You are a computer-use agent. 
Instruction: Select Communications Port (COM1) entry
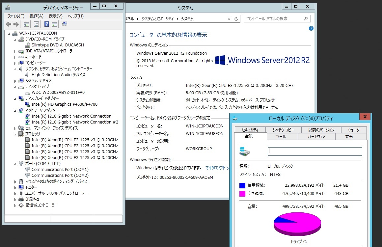tap(60, 170)
